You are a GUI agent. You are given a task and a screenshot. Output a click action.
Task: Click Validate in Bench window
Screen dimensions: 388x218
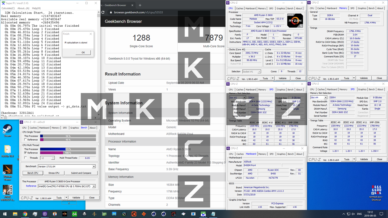click(x=76, y=198)
